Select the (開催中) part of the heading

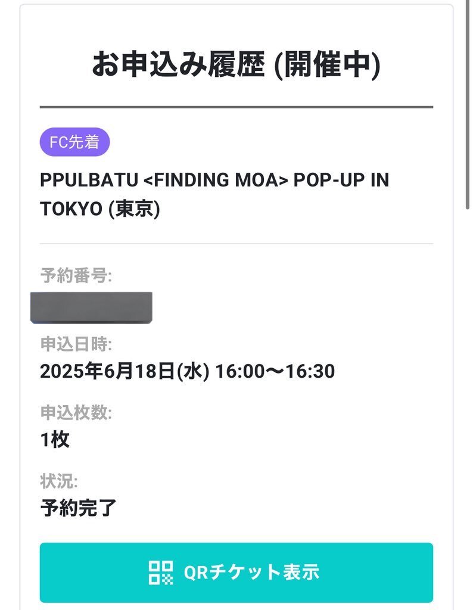[327, 64]
